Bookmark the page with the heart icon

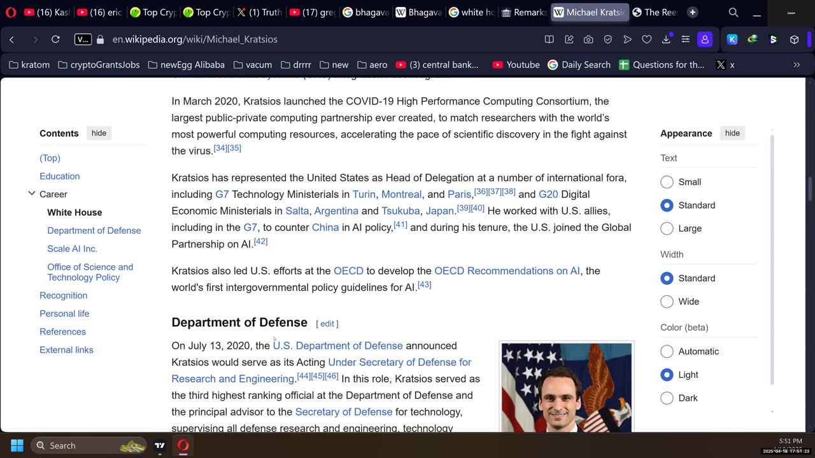tap(647, 39)
